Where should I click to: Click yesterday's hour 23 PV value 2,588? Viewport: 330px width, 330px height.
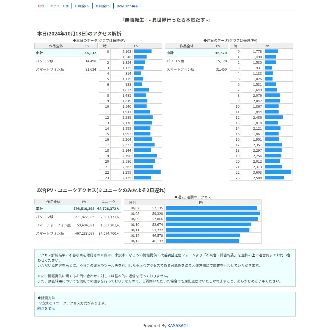click(257, 178)
